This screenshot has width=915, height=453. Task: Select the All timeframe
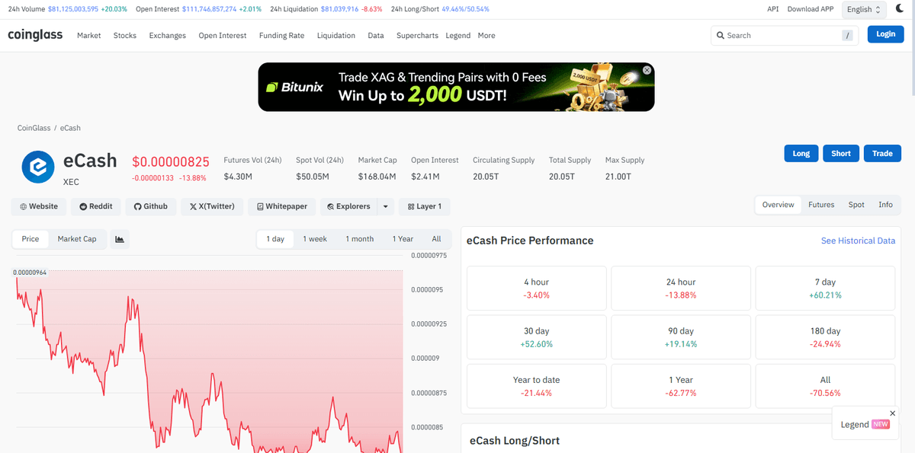[436, 239]
